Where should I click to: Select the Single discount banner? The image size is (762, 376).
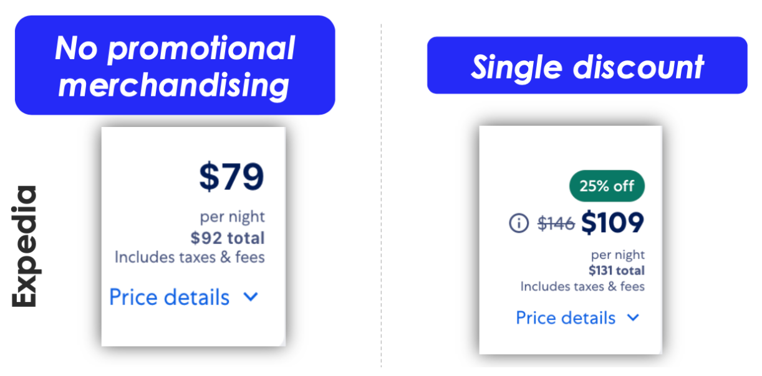587,65
